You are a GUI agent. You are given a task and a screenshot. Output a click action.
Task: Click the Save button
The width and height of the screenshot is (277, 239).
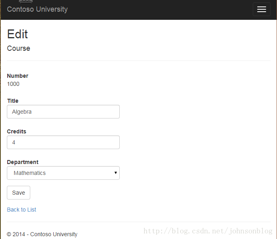(19, 193)
